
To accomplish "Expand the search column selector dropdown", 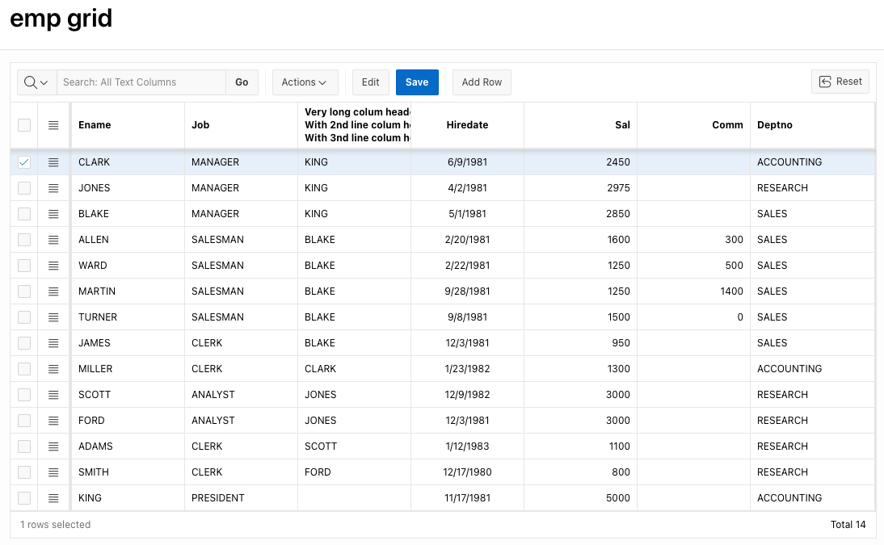I will tap(36, 82).
